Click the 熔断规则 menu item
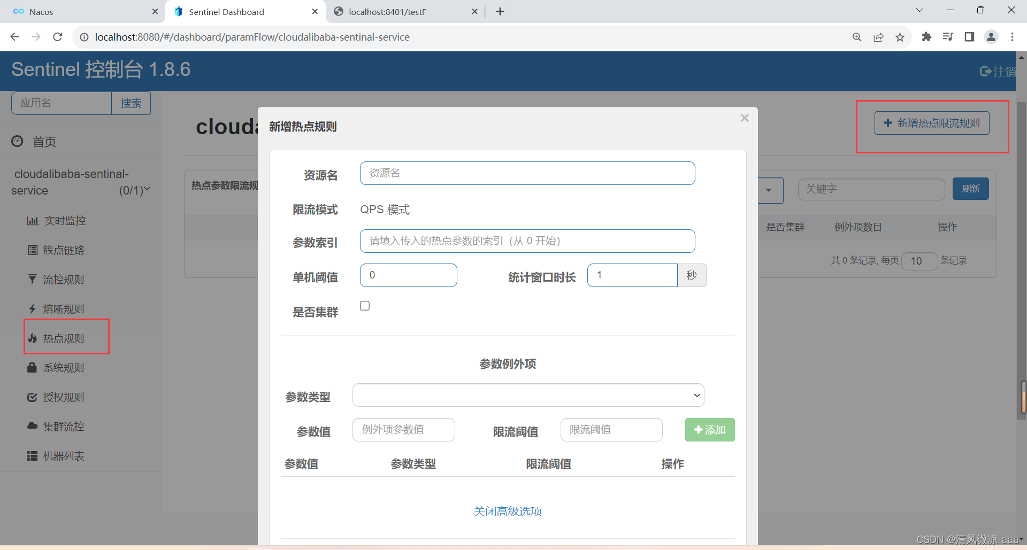1027x550 pixels. [63, 309]
